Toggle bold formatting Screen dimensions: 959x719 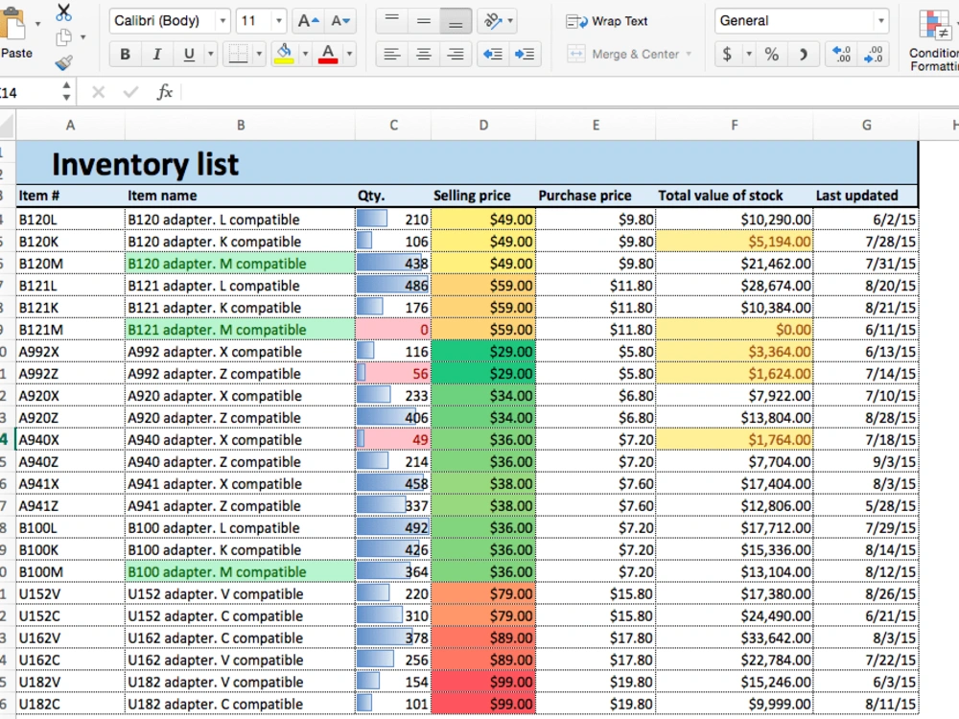point(126,55)
